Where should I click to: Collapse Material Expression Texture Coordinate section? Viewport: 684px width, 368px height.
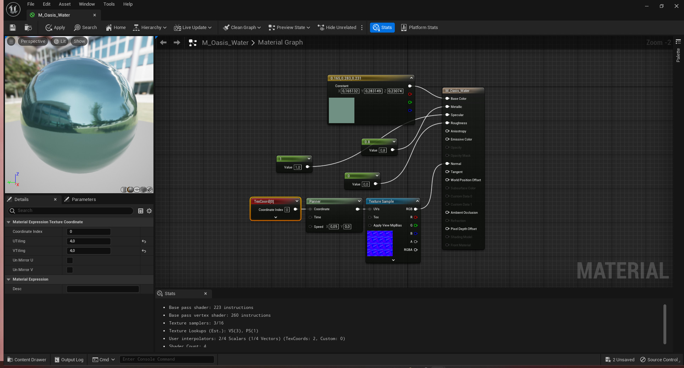pos(9,222)
